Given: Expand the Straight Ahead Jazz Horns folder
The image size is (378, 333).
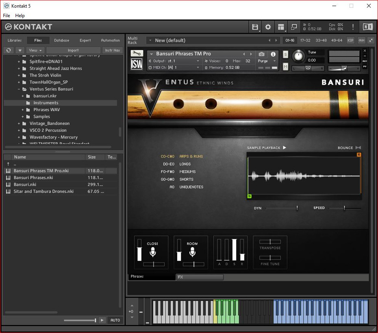Looking at the screenshot, I should [19, 68].
